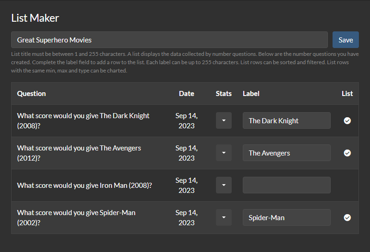Expand the Stats dropdown for The Avengers
Screen dimensions: 370x252
click(x=224, y=153)
